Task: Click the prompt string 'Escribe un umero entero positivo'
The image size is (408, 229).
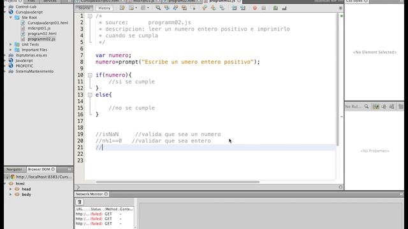Action: pyautogui.click(x=198, y=62)
